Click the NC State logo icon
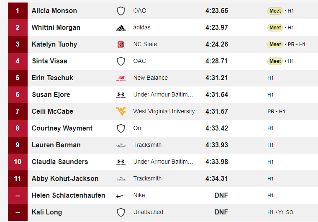 click(121, 44)
